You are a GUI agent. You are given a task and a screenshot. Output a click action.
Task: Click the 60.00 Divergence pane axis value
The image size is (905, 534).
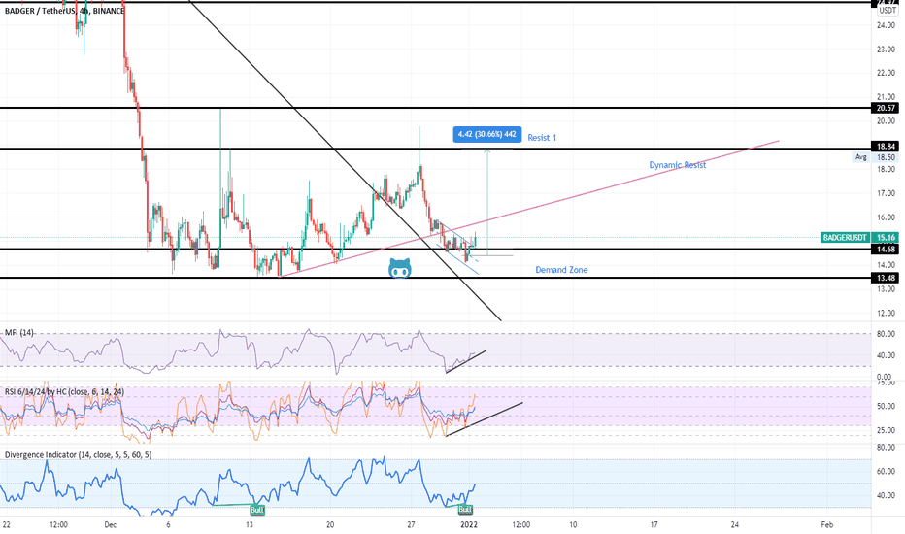886,472
